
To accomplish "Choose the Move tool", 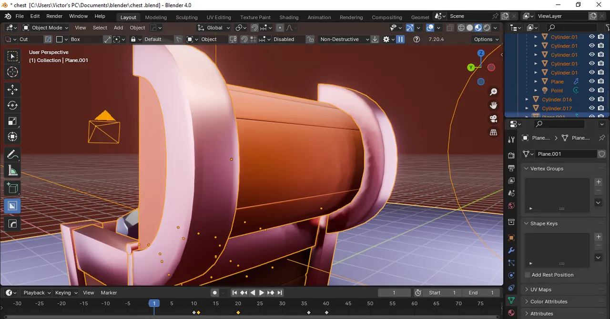I will pyautogui.click(x=12, y=90).
